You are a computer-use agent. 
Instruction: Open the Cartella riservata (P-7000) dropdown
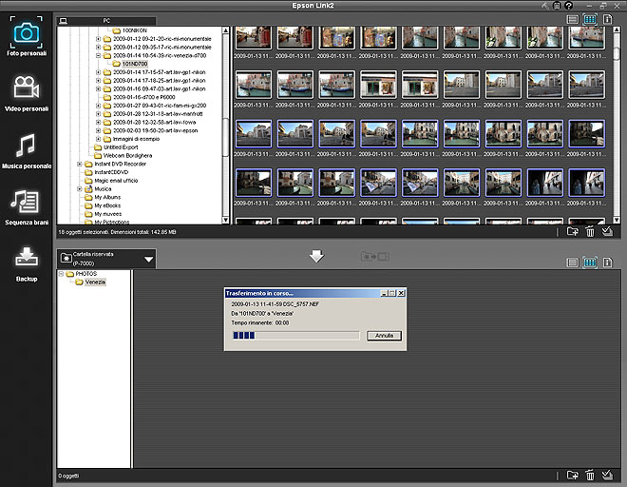148,259
